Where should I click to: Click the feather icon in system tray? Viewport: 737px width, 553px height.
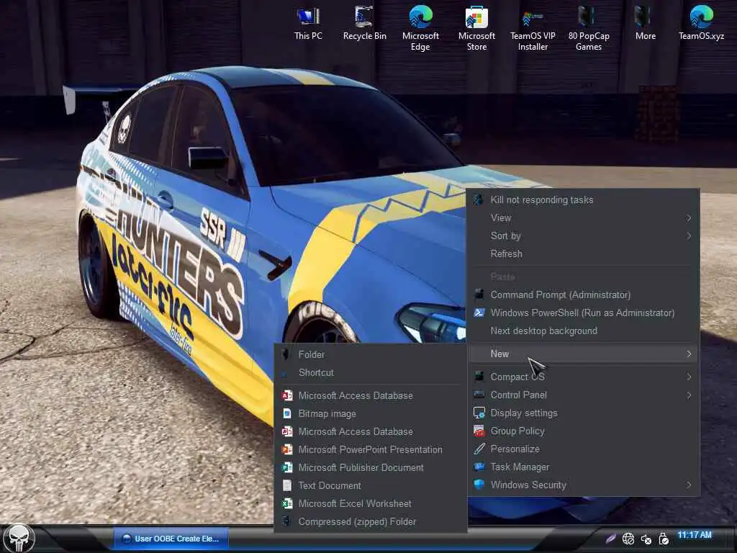[x=610, y=539]
